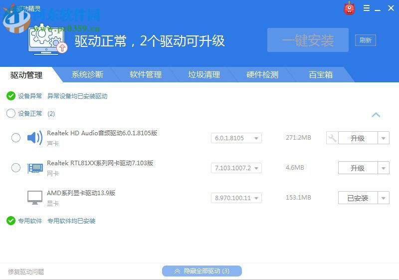Open the 8.970.100.11 version dropdown
This screenshot has width=399, height=280.
click(236, 198)
